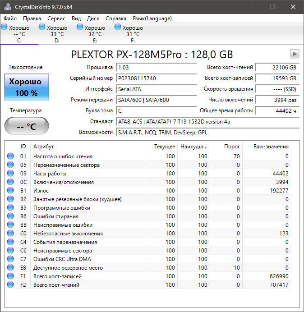Image resolution: width=304 pixels, height=312 pixels.
Task: Click serial number field P02308115740
Action: 156,78
